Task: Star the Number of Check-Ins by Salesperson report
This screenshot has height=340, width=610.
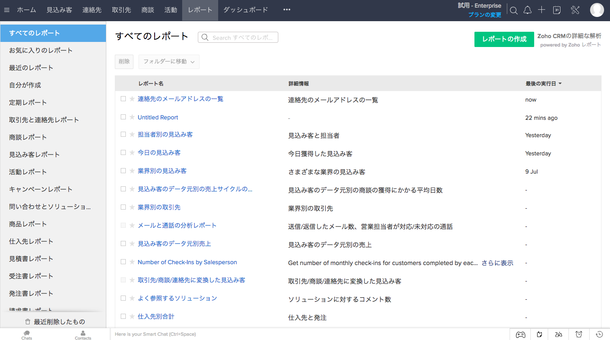Action: pos(132,262)
